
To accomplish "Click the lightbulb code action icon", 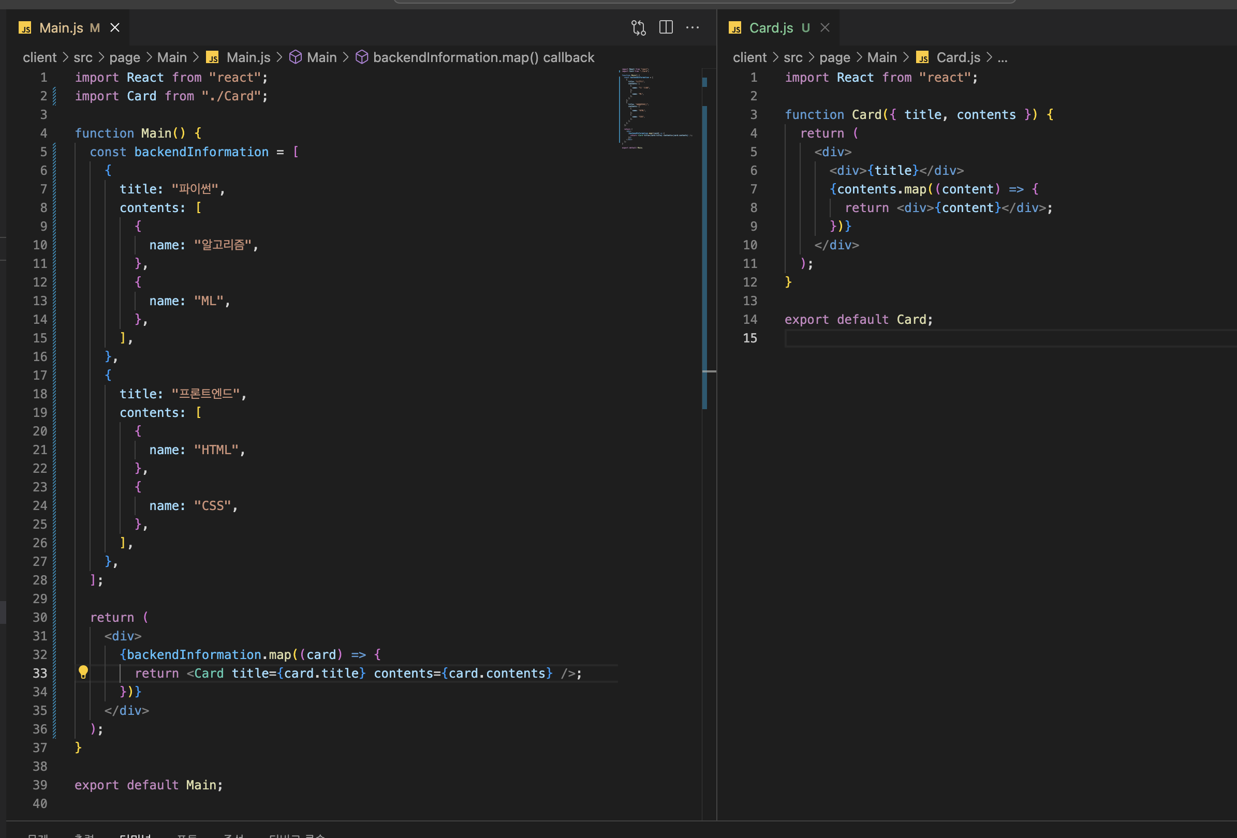I will (83, 672).
